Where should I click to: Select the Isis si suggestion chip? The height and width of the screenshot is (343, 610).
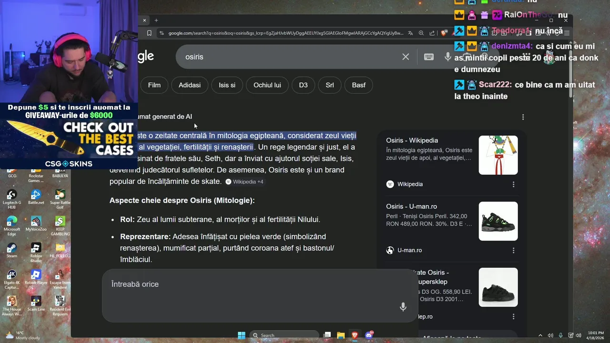pos(227,85)
